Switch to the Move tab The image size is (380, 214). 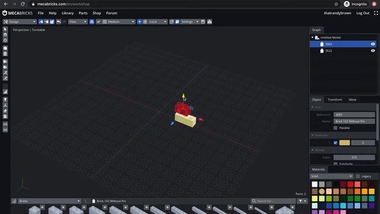click(352, 100)
